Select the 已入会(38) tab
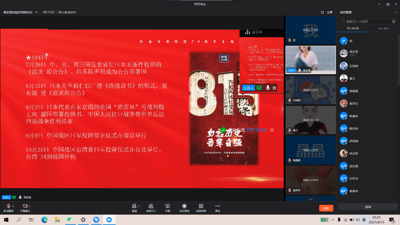 353,28
